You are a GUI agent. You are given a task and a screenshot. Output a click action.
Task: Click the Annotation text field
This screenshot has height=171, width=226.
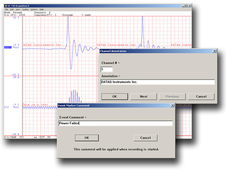tap(157, 82)
